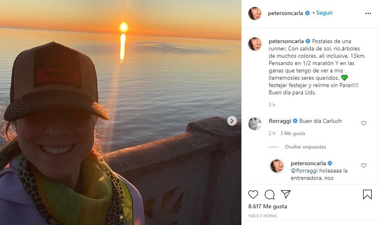Image resolution: width=378 pixels, height=225 pixels.
Task: Open comment bubble icon
Action: [270, 194]
